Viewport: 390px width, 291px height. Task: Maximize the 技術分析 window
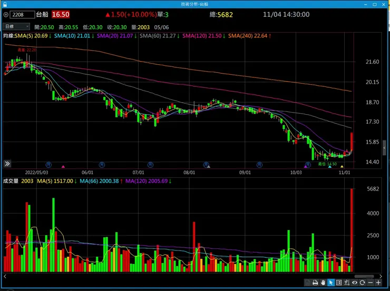click(x=375, y=4)
